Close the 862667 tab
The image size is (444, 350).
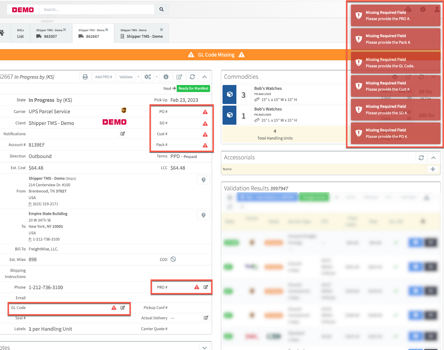[x=107, y=30]
